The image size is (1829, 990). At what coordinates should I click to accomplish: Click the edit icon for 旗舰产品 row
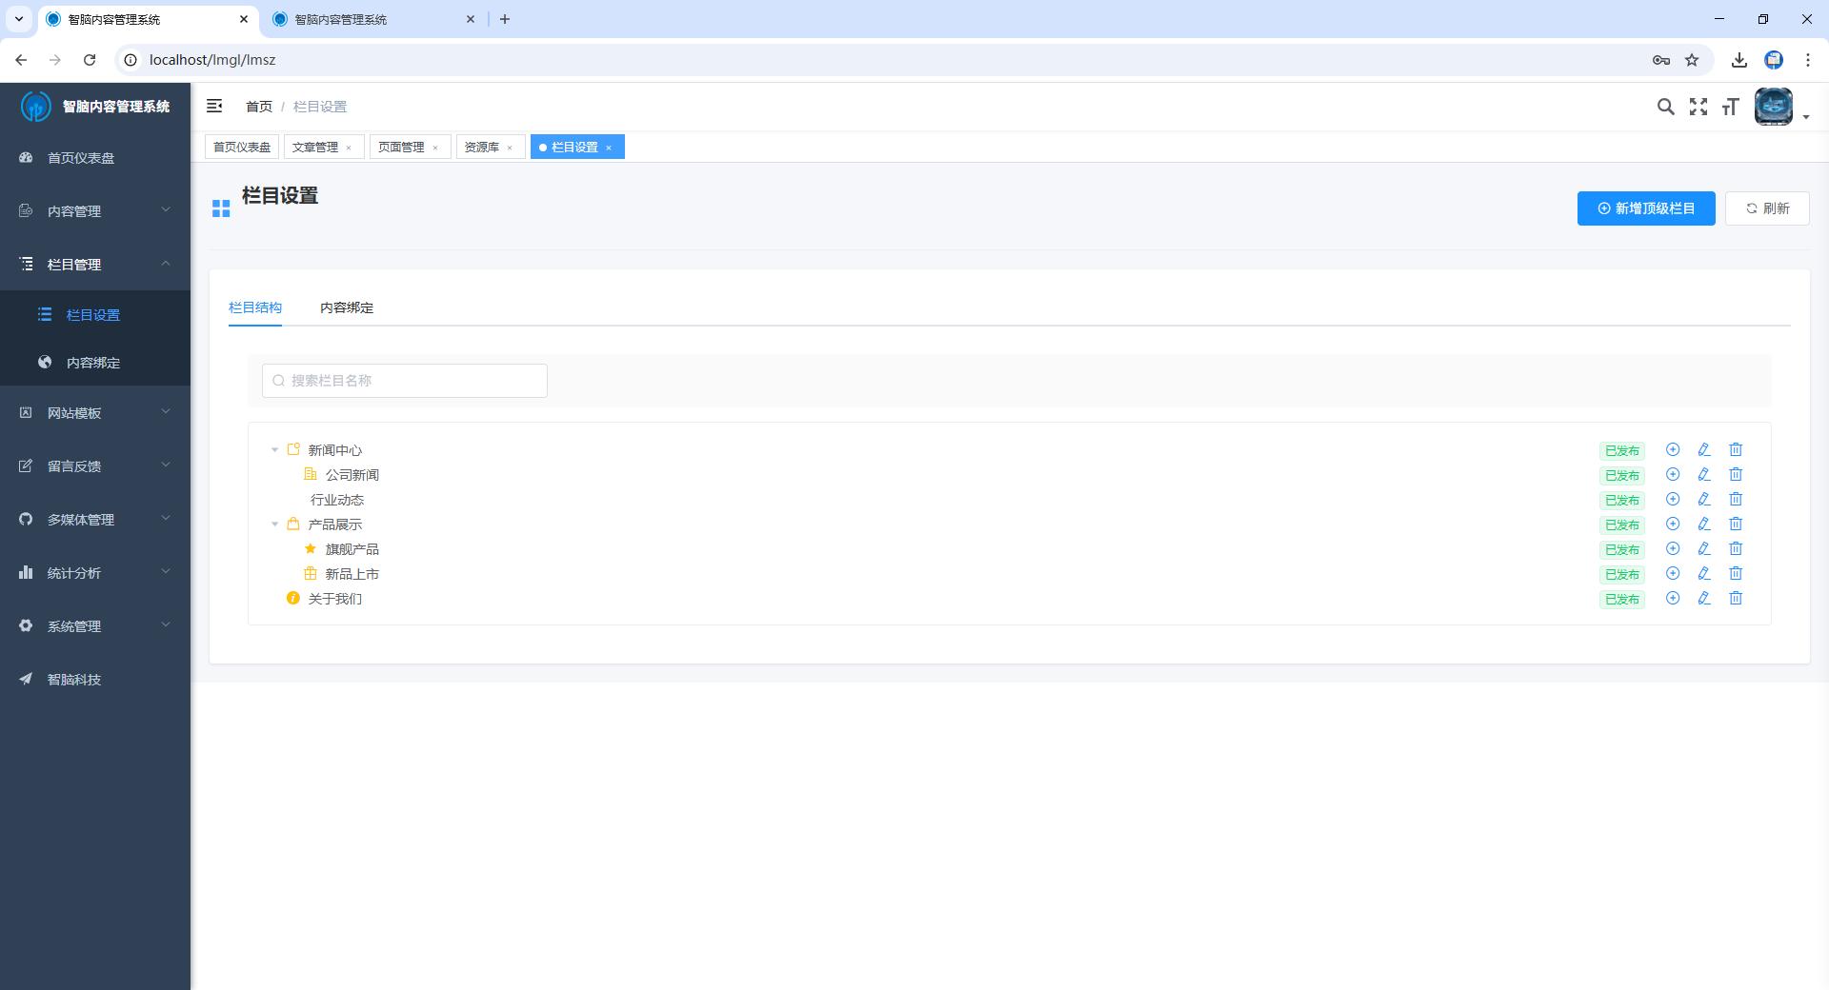[x=1703, y=548]
